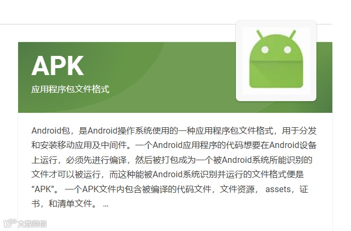
Task: Click the robot's left antenna
Action: pyautogui.click(x=260, y=34)
